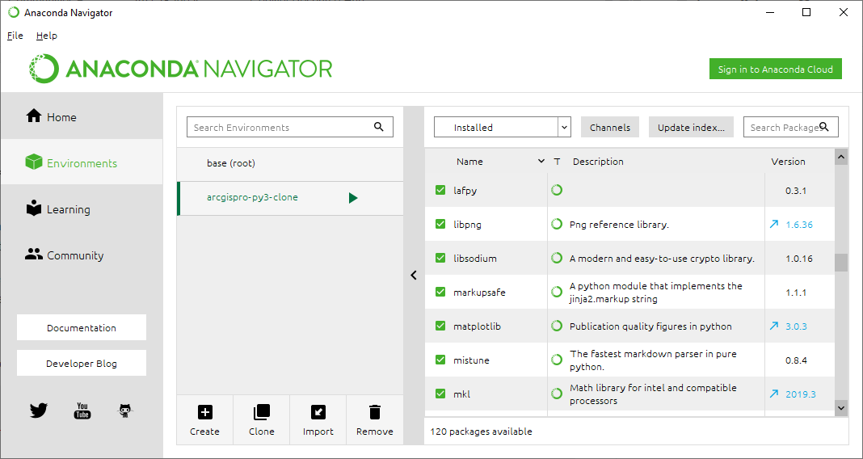Viewport: 863px width, 459px height.
Task: Focus the Search Packages field
Action: tap(791, 127)
